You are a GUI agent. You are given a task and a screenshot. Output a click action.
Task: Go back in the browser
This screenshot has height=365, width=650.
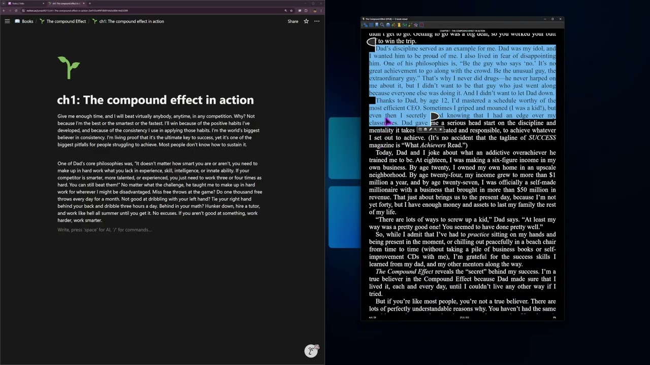coord(4,10)
